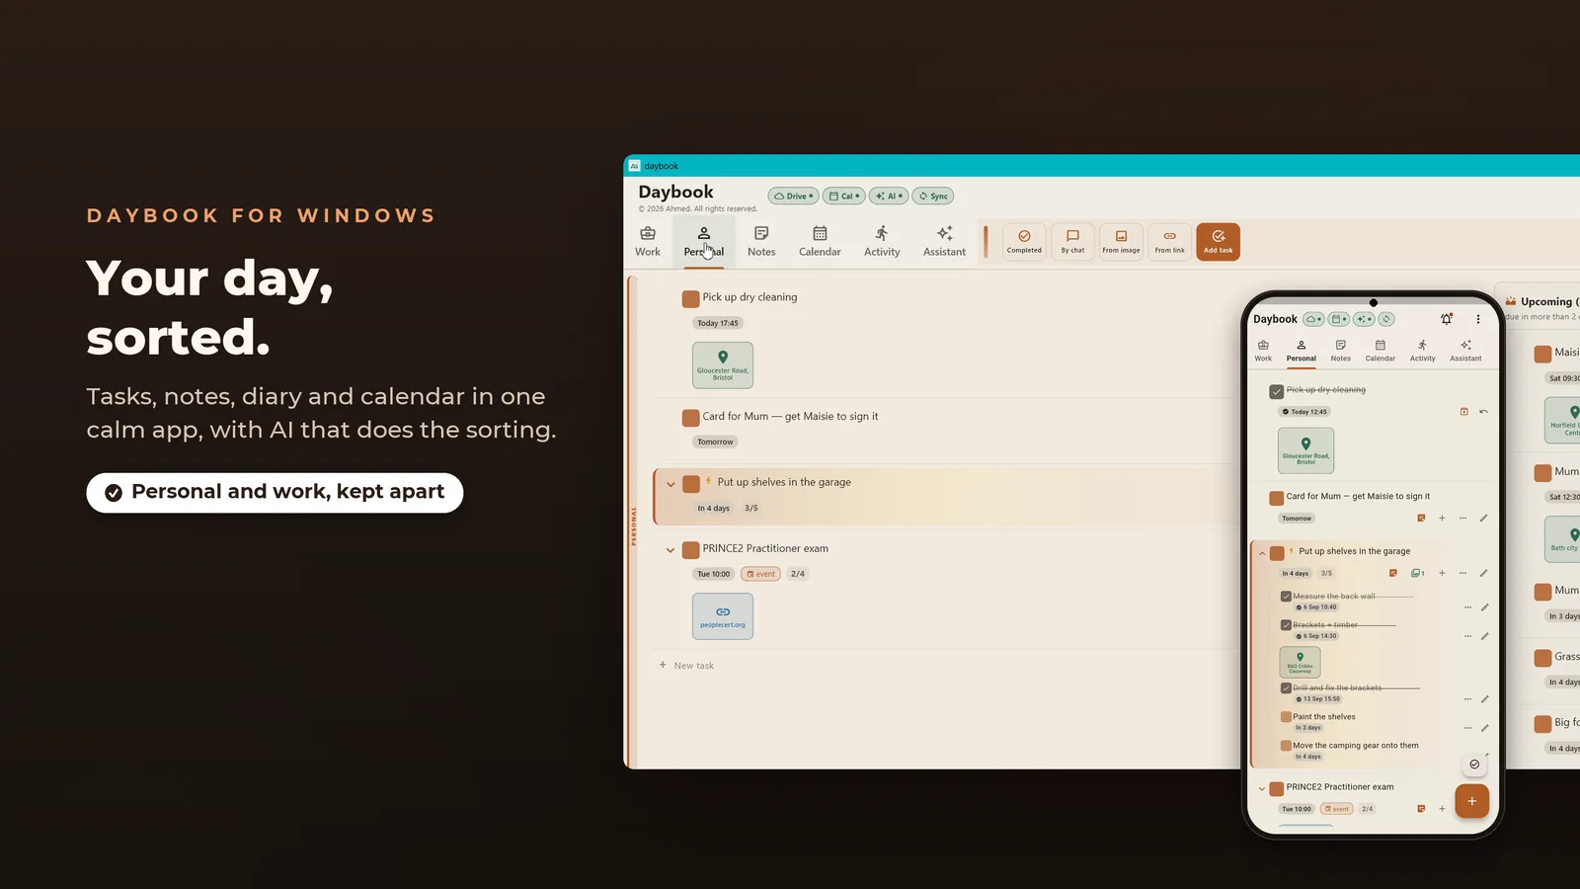The width and height of the screenshot is (1580, 889).
Task: Open the Calendar tab in desktop window
Action: coord(820,241)
